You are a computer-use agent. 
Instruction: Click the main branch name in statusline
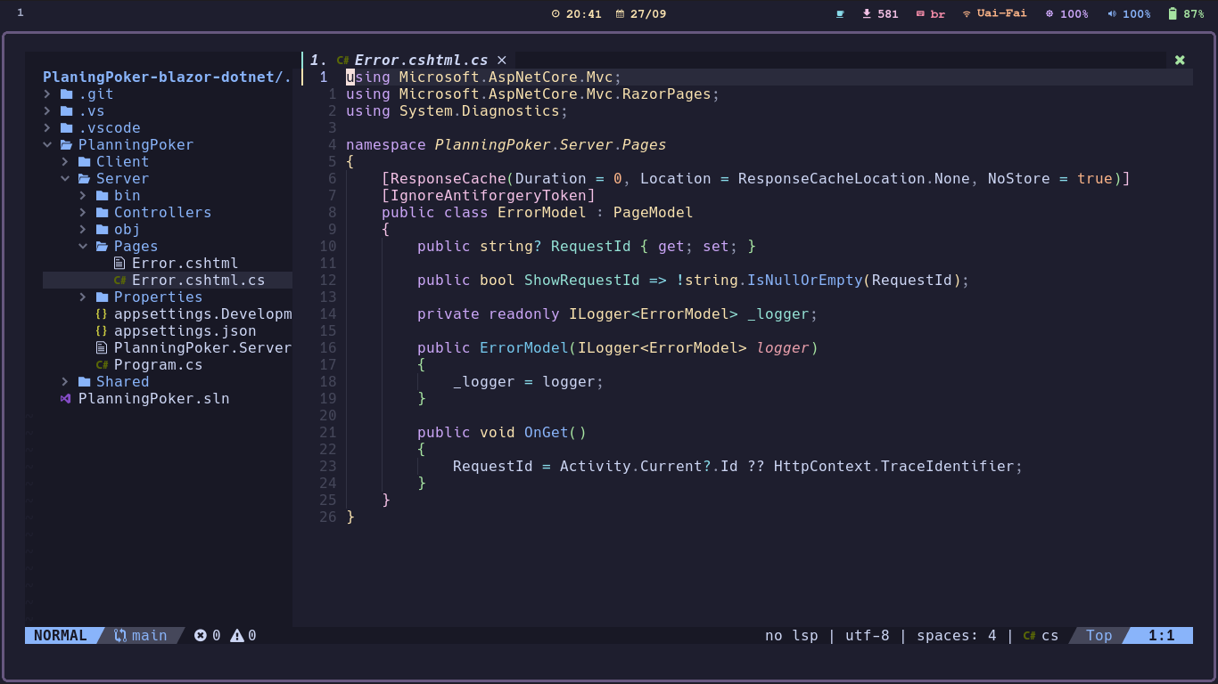coord(149,635)
